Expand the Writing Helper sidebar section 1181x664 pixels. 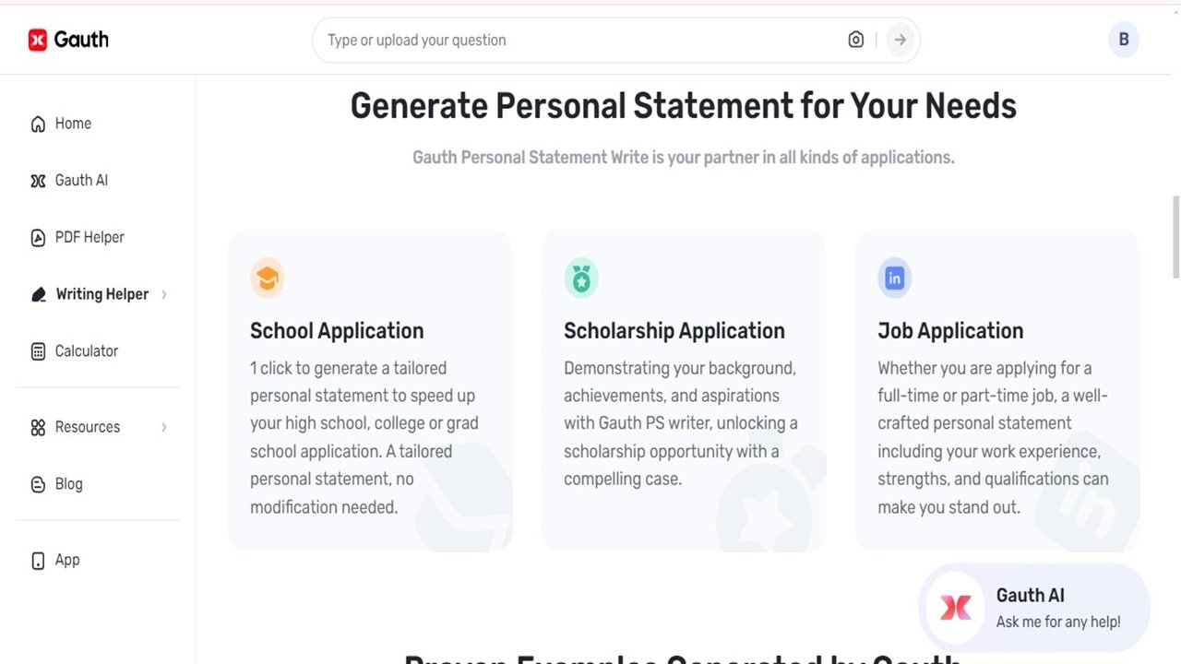click(x=164, y=294)
